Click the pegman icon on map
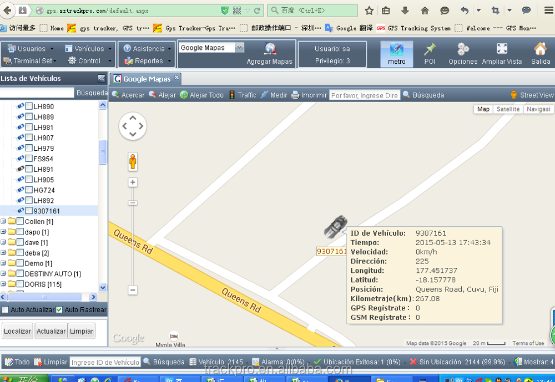The image size is (555, 382). click(x=133, y=162)
